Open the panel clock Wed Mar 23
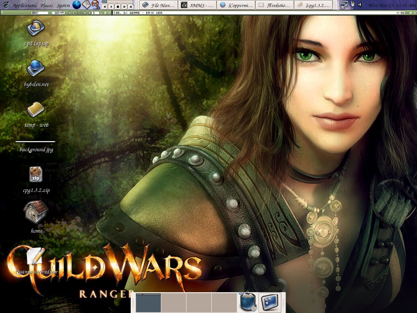The image size is (417, 313). coord(392,5)
